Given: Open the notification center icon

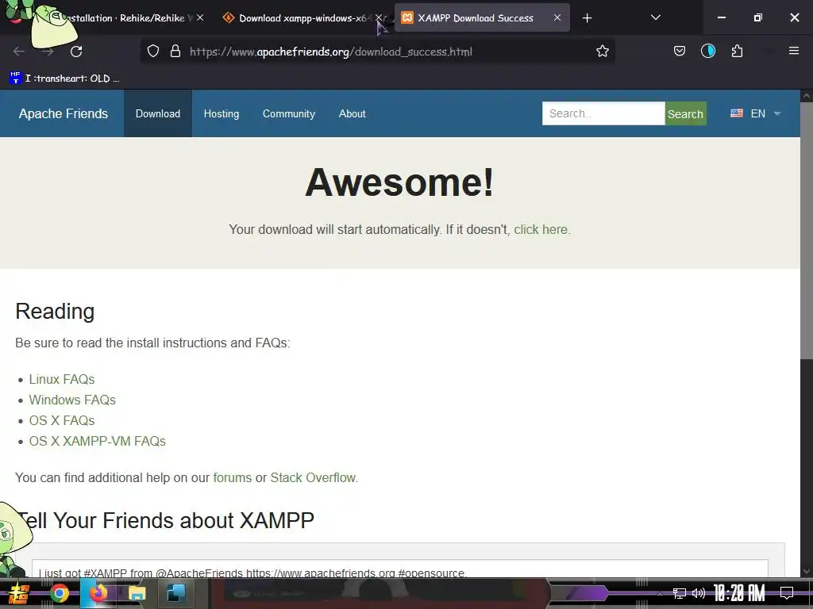Looking at the screenshot, I should pyautogui.click(x=787, y=593).
